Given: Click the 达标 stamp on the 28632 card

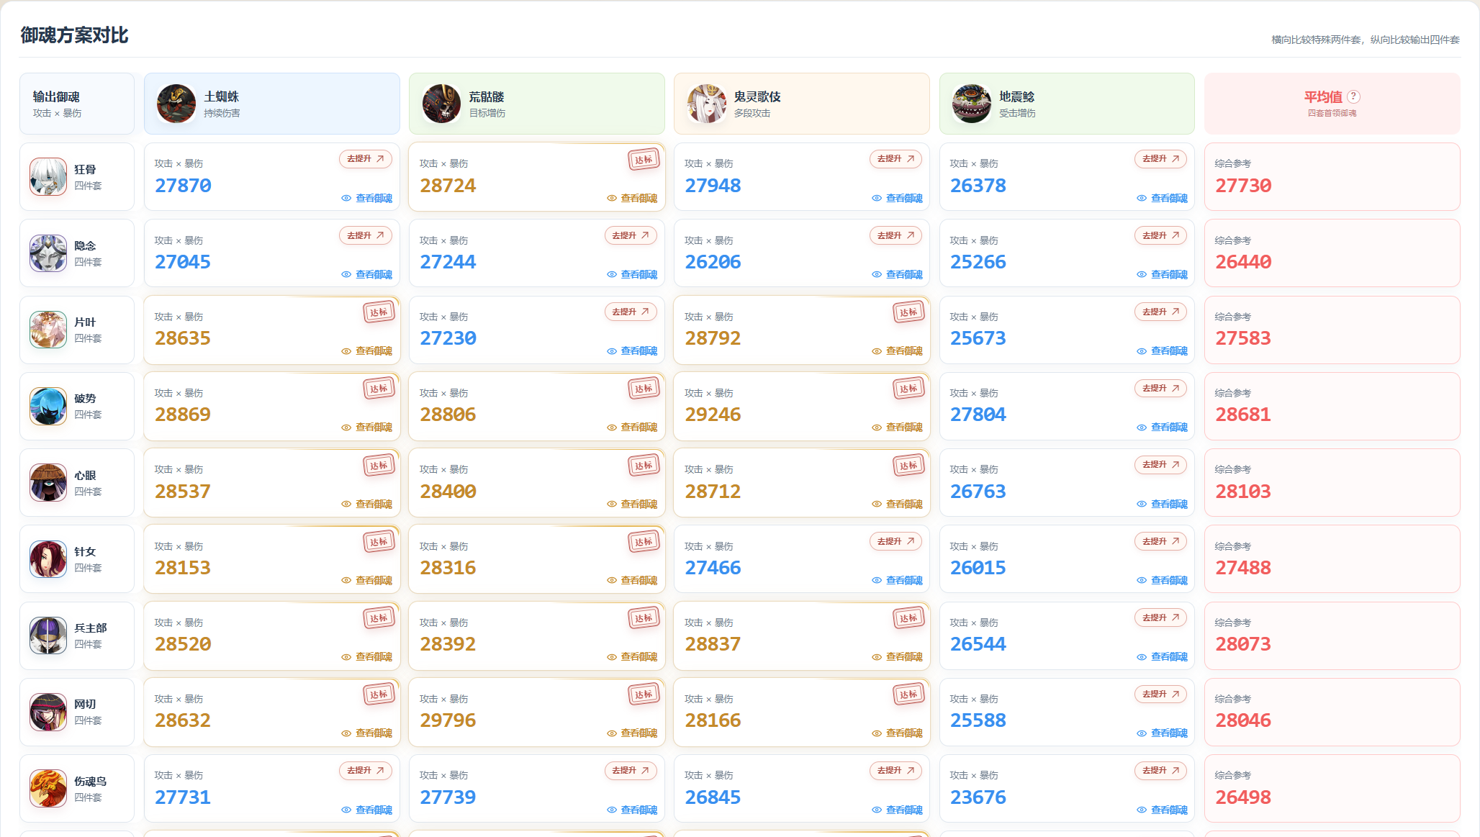Looking at the screenshot, I should click(x=379, y=695).
